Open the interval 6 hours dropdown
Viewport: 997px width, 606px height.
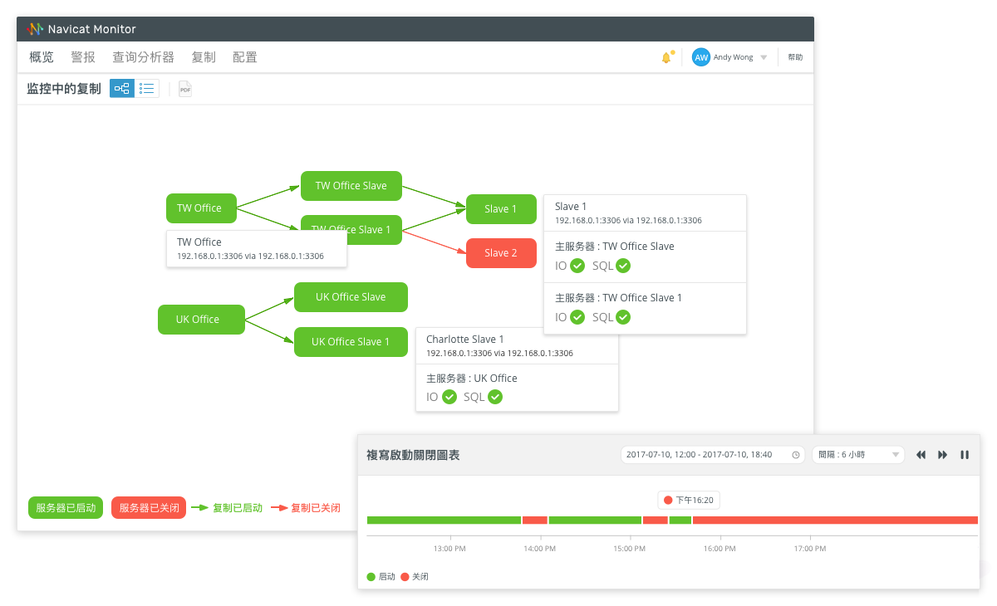pyautogui.click(x=858, y=455)
